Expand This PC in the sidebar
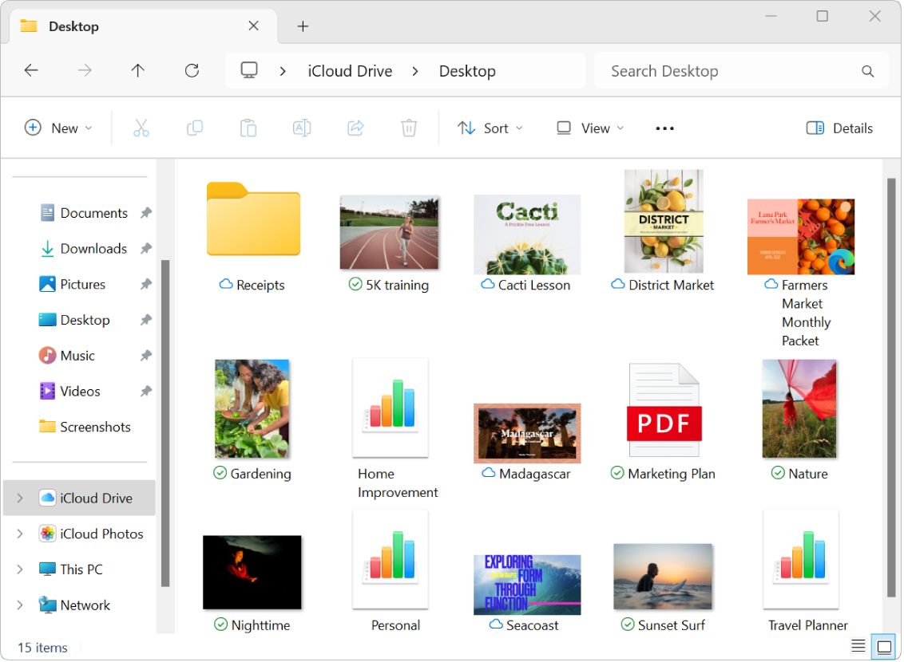Image resolution: width=904 pixels, height=662 pixels. [18, 569]
